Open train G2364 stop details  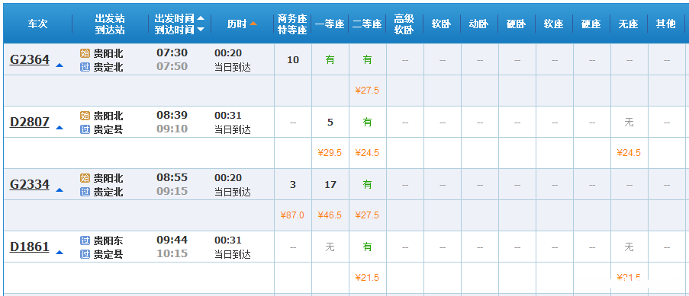tap(30, 59)
